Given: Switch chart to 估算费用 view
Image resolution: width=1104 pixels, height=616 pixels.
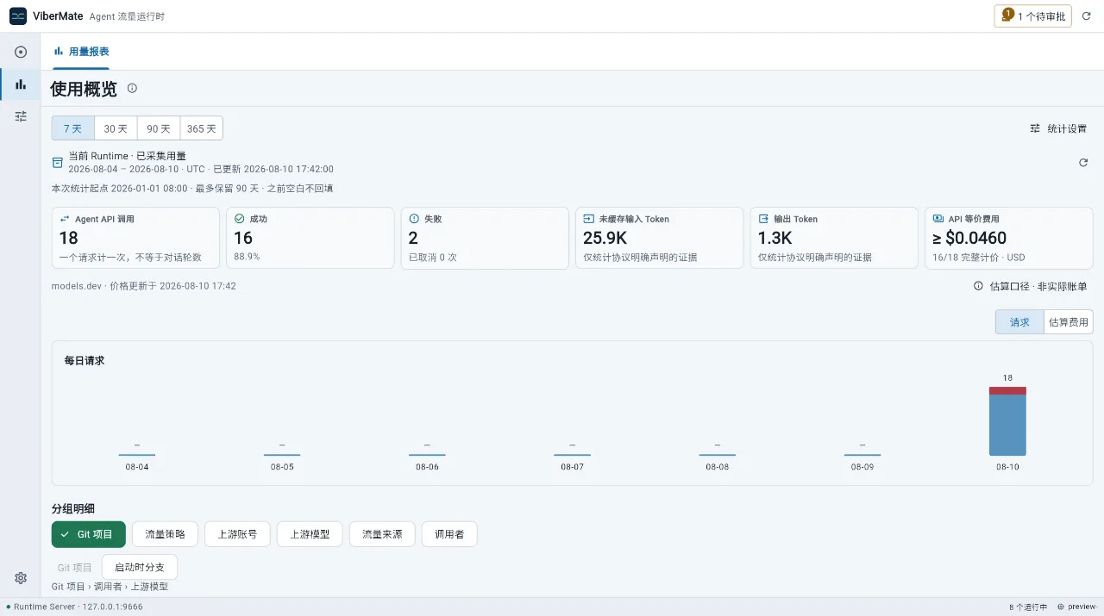Looking at the screenshot, I should pos(1069,322).
